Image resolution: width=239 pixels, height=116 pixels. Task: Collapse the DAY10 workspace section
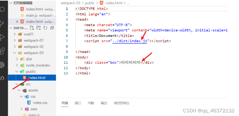(x=11, y=28)
